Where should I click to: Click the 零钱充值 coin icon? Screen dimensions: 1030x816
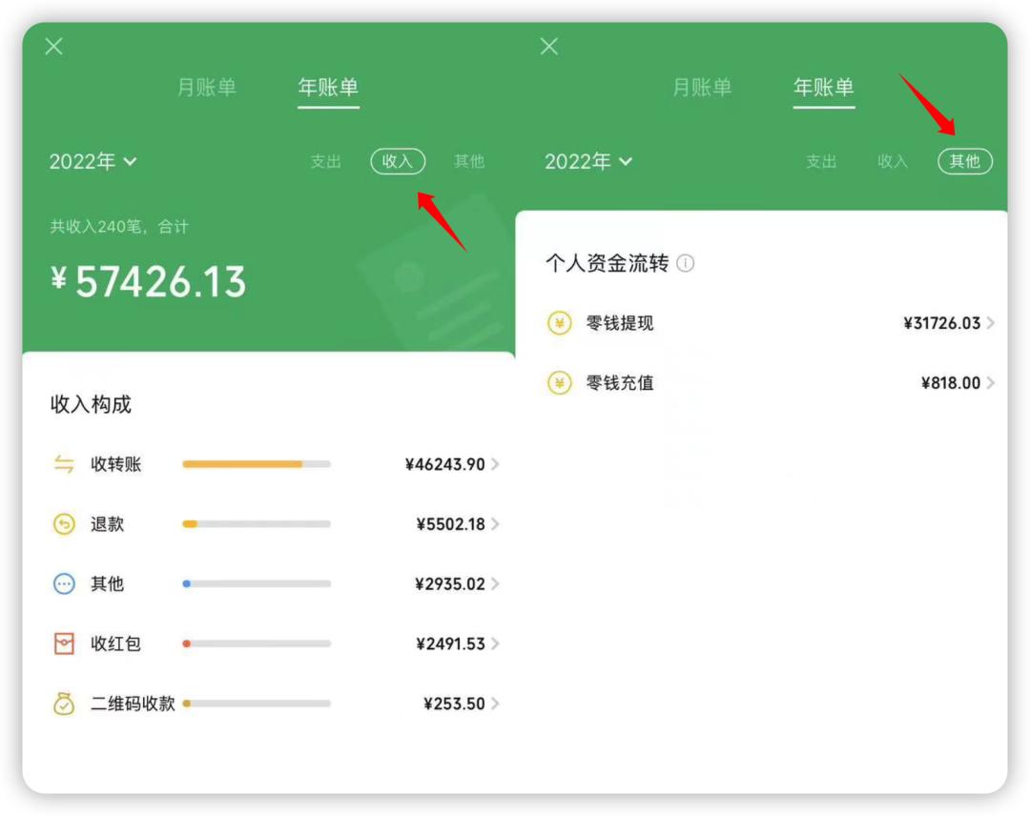coord(559,383)
